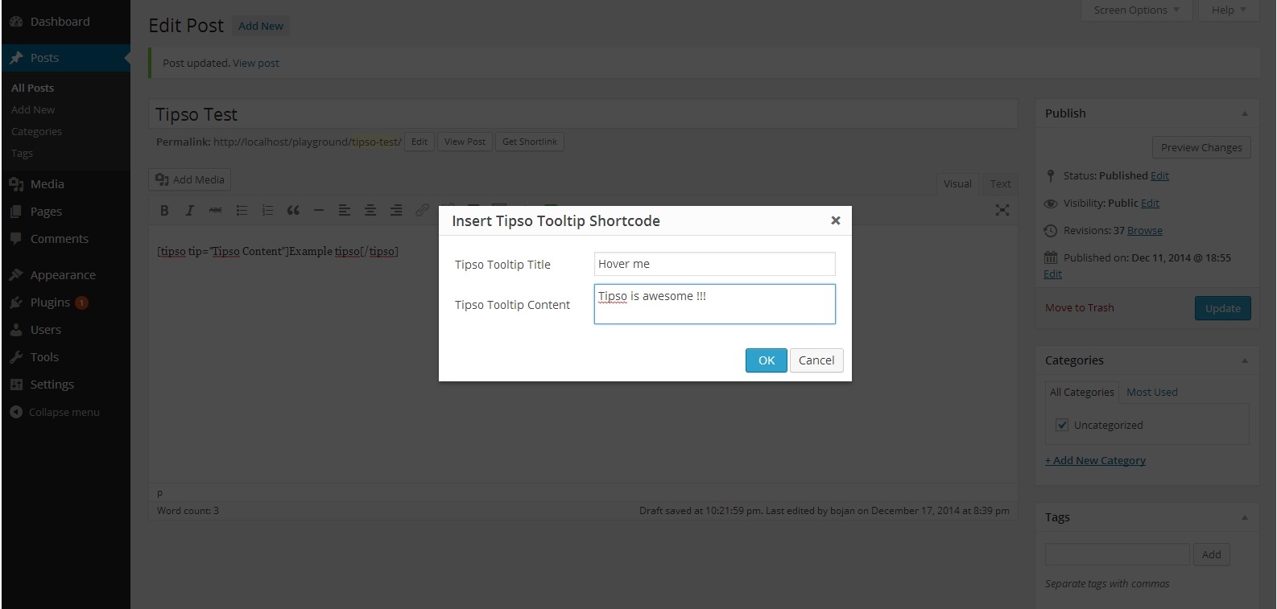Collapse the Categories panel
The height and width of the screenshot is (609, 1277).
[x=1245, y=360]
